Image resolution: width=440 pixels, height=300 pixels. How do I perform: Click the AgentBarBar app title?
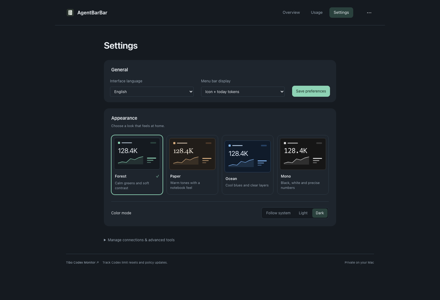pos(92,13)
